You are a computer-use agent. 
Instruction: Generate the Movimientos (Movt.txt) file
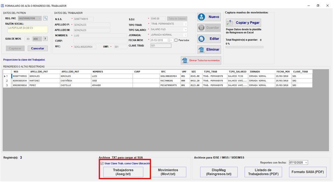tap(168, 172)
